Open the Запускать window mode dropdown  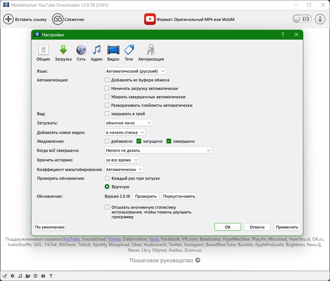point(128,123)
